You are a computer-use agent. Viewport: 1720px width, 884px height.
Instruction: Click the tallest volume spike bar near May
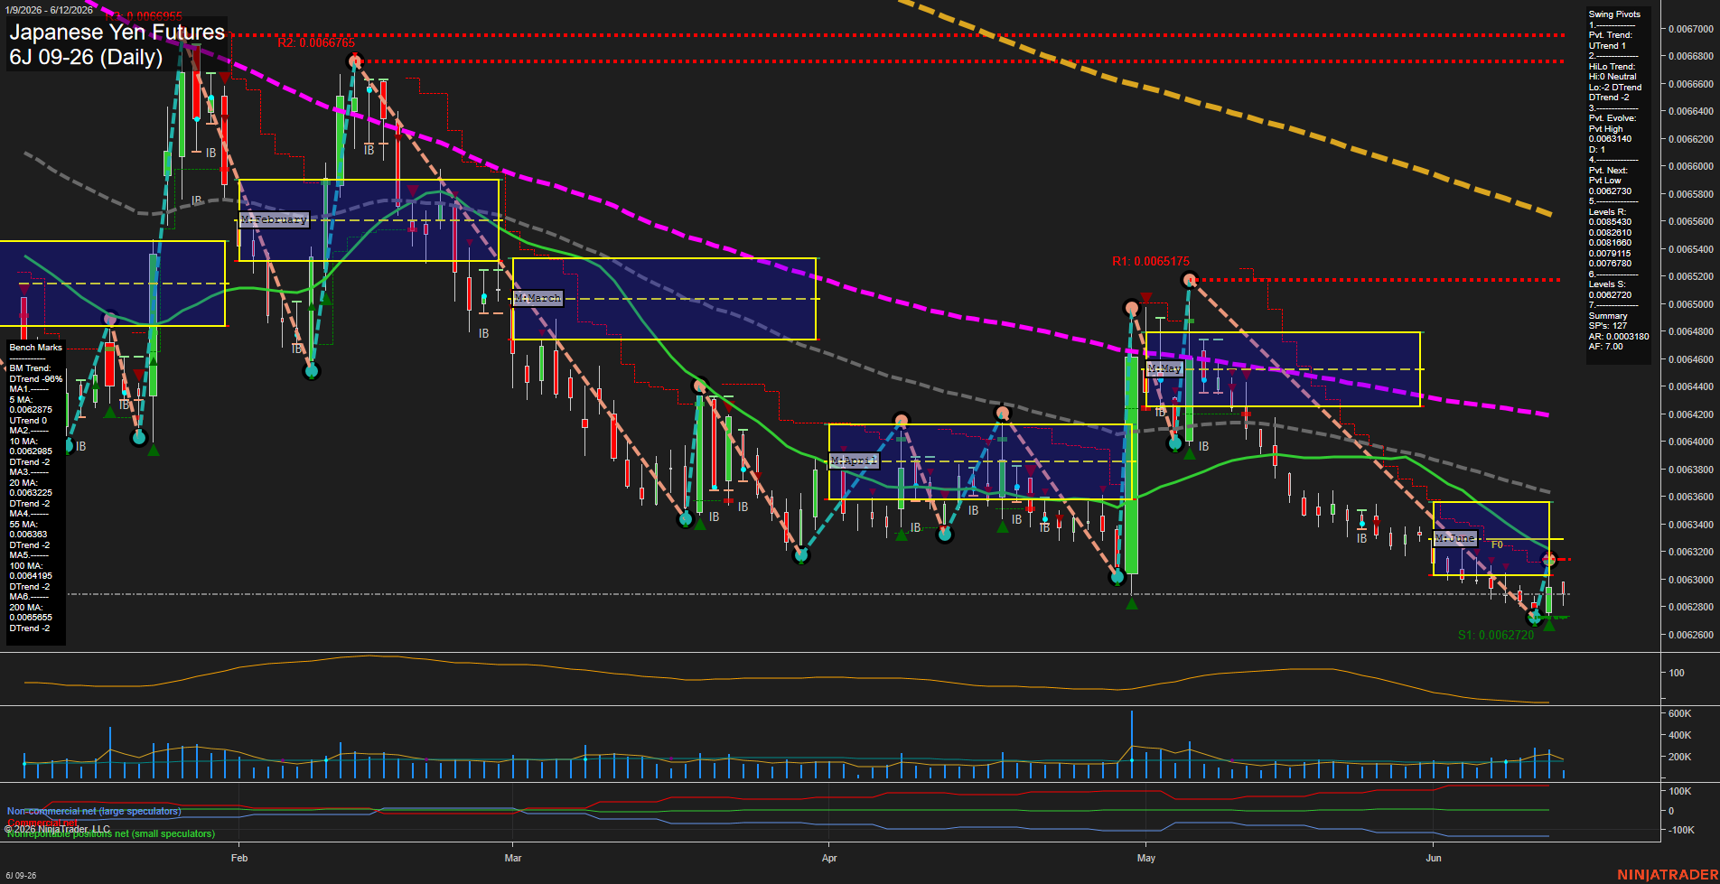1131,744
